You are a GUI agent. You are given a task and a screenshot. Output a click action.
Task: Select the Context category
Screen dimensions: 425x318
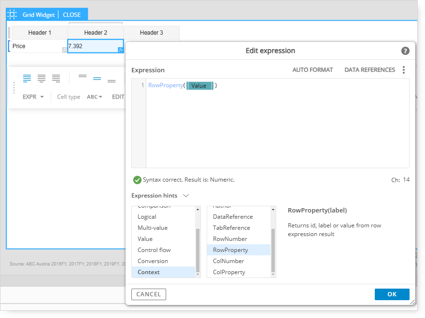tap(163, 272)
